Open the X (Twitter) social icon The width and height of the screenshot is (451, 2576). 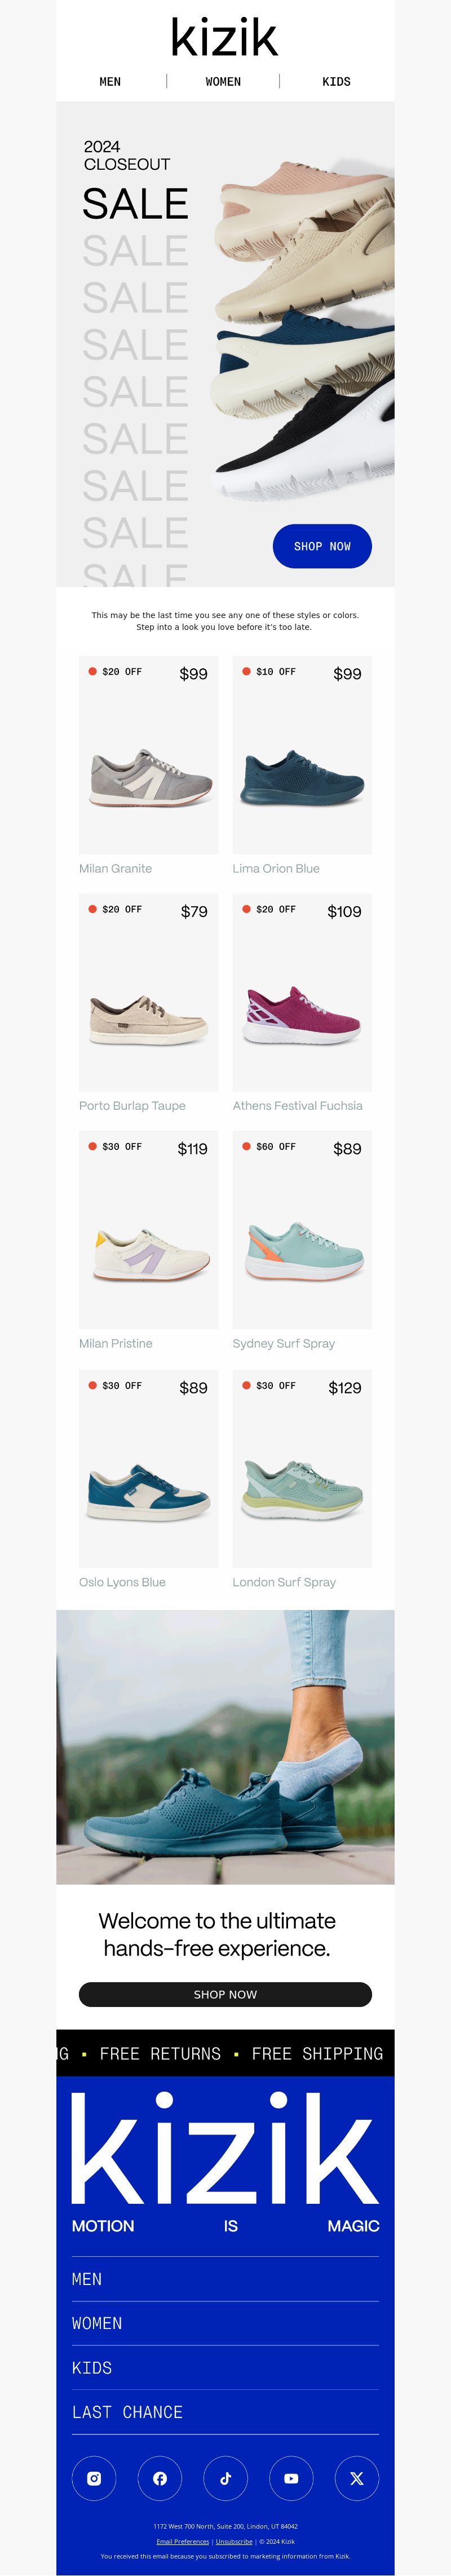357,2478
